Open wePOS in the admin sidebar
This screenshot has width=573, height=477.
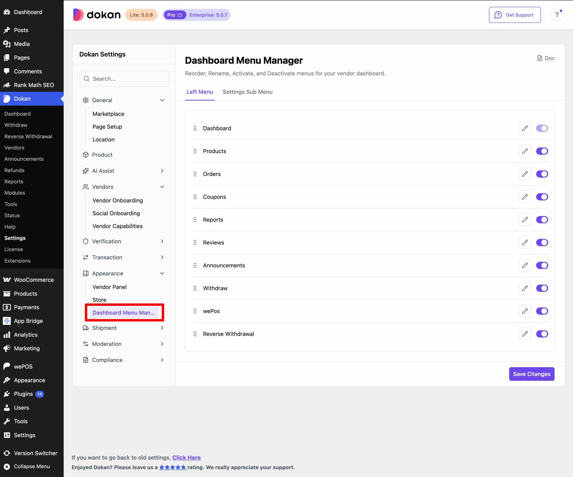pyautogui.click(x=32, y=366)
